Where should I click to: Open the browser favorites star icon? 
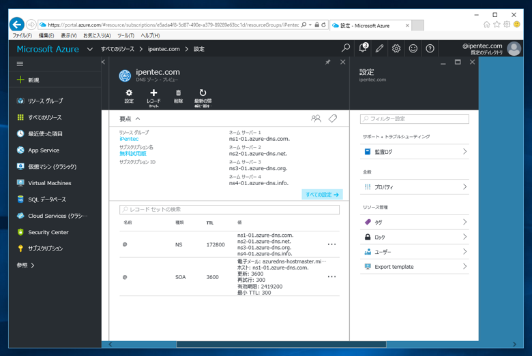497,25
